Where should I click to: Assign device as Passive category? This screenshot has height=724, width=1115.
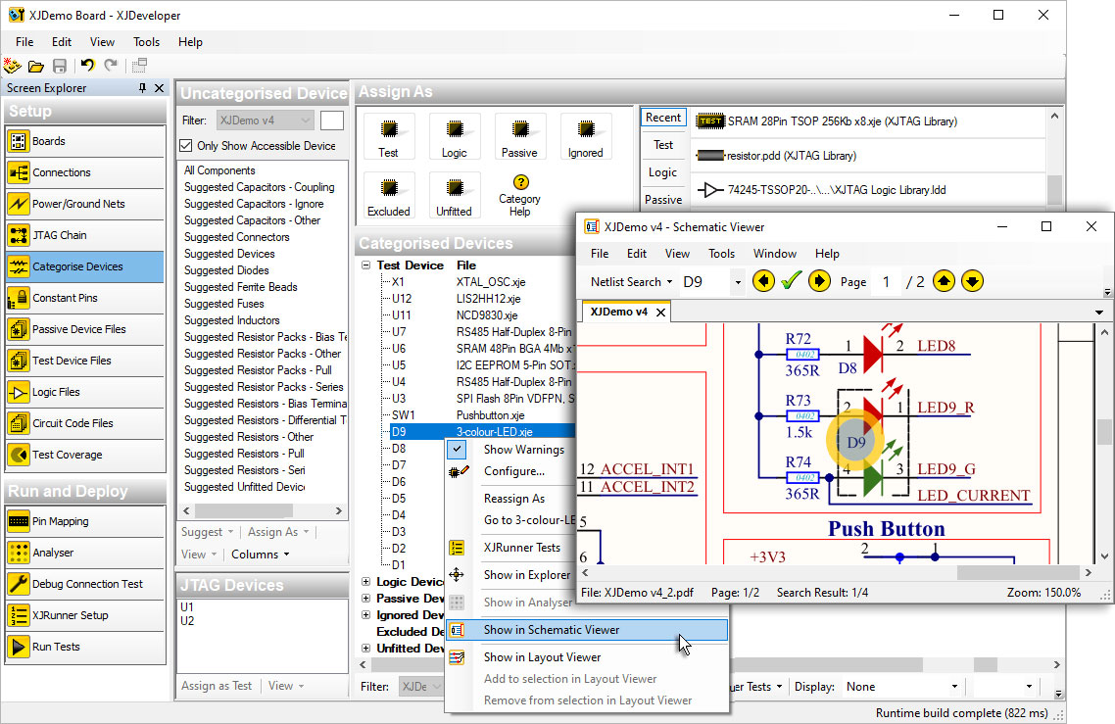coord(520,136)
